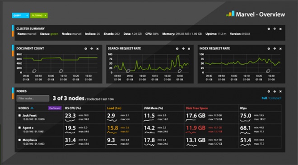Viewport: 298px width, 165px height.
Task: Expand the Filtering panel toggle
Action: click(39, 15)
